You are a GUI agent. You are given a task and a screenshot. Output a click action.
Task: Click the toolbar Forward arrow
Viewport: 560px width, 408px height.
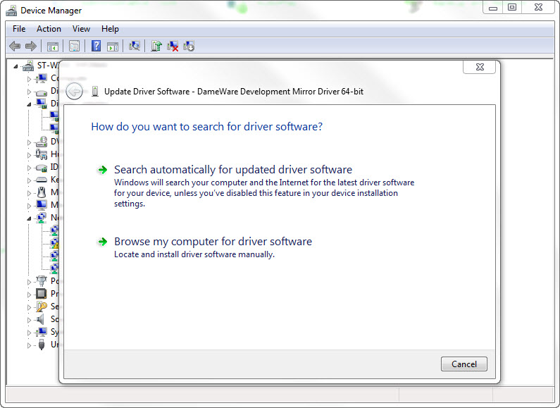coord(30,47)
